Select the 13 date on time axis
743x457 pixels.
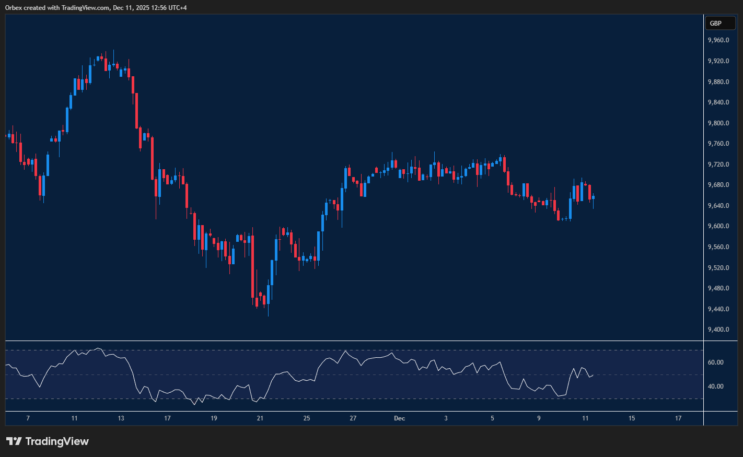121,418
